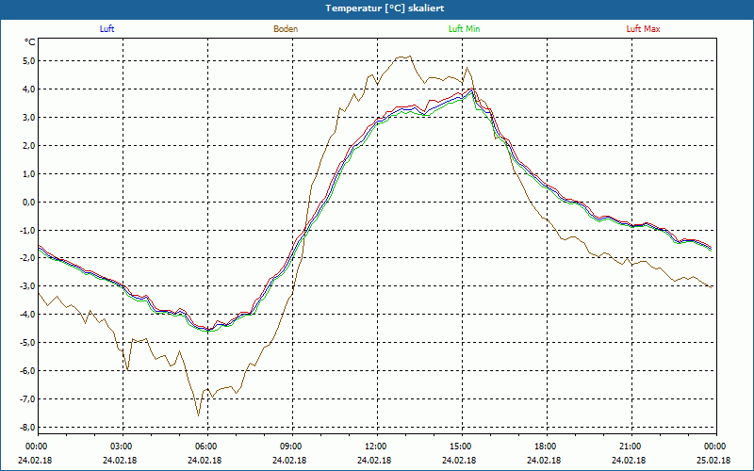Click the 09:00 time axis label
The height and width of the screenshot is (471, 754).
(x=292, y=447)
